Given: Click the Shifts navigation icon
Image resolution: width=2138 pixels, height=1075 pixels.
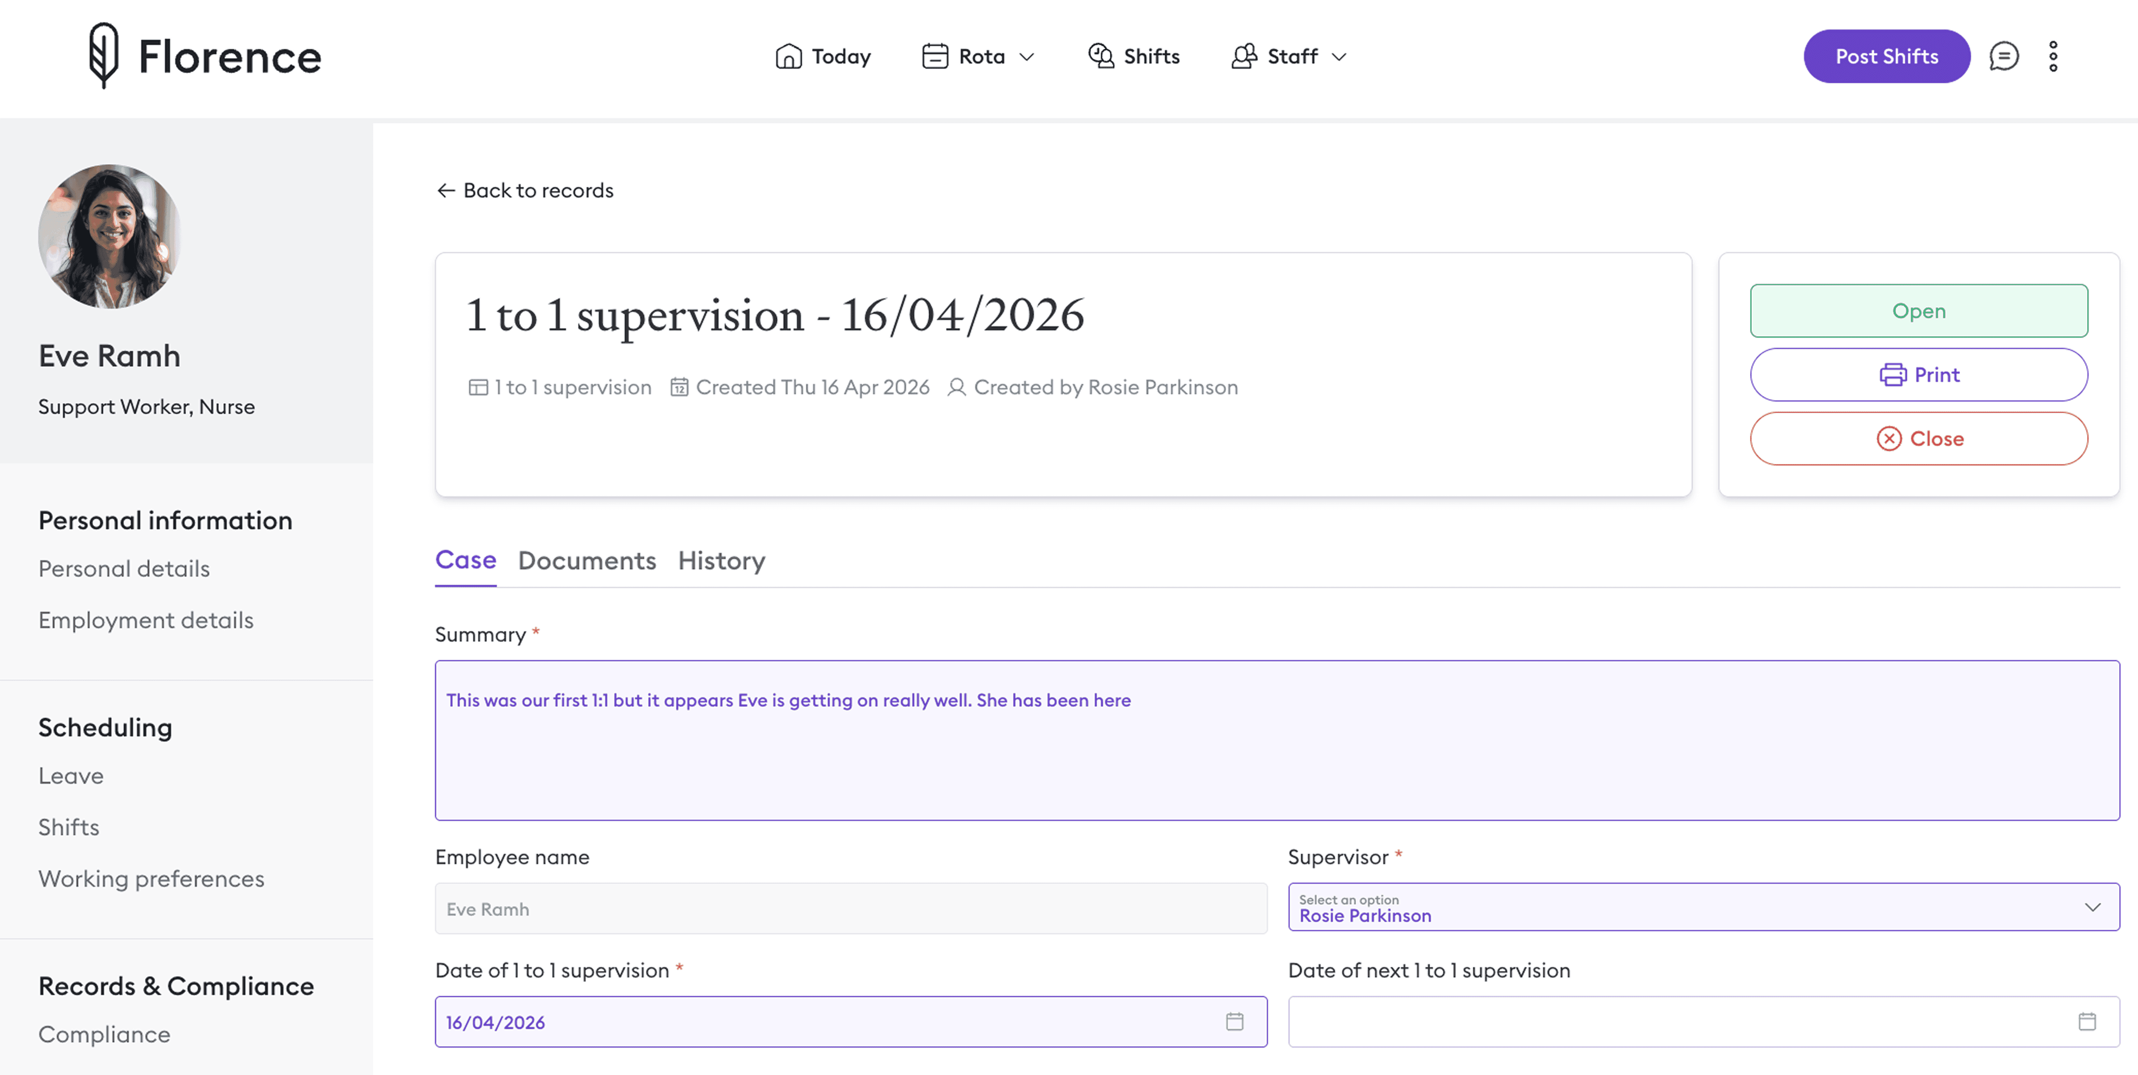Looking at the screenshot, I should pyautogui.click(x=1101, y=56).
